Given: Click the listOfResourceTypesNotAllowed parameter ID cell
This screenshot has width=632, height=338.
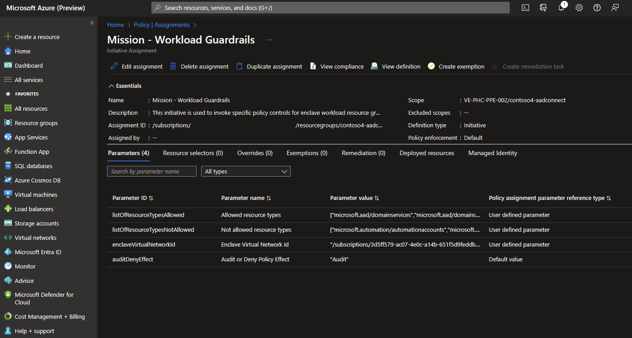Looking at the screenshot, I should point(153,230).
